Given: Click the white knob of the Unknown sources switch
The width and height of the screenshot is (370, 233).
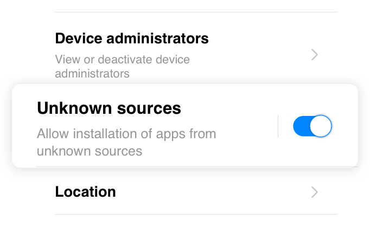Looking at the screenshot, I should [x=322, y=126].
